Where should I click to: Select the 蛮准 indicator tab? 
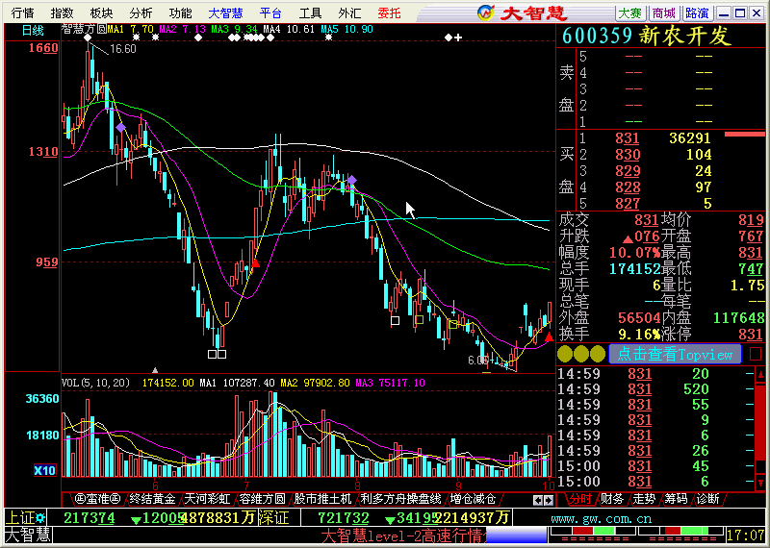click(98, 499)
